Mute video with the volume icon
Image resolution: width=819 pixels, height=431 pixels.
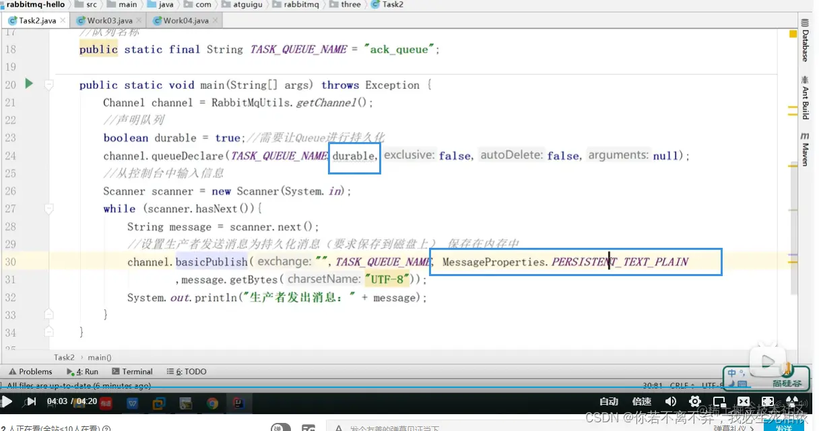(x=670, y=402)
